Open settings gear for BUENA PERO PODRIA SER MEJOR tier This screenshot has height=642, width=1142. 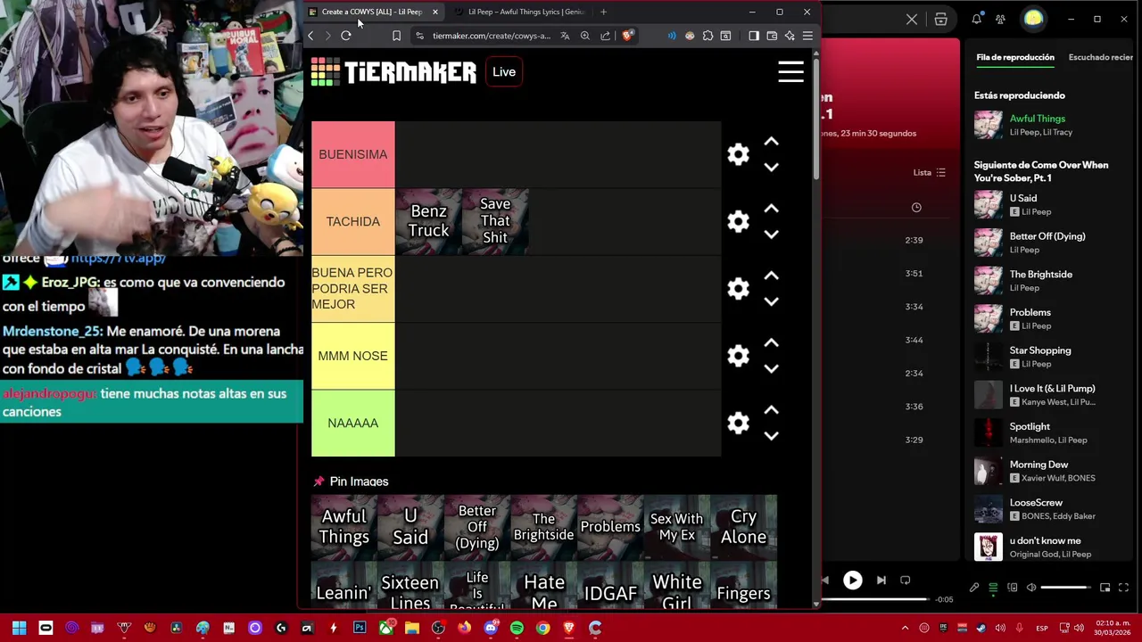point(738,289)
